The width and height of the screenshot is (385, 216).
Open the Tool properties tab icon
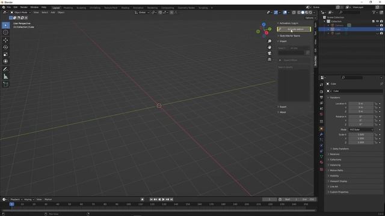[x=321, y=85]
